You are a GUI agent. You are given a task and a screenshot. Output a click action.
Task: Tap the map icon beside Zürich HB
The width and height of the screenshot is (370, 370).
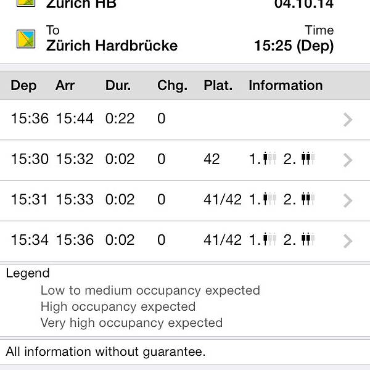(x=26, y=2)
